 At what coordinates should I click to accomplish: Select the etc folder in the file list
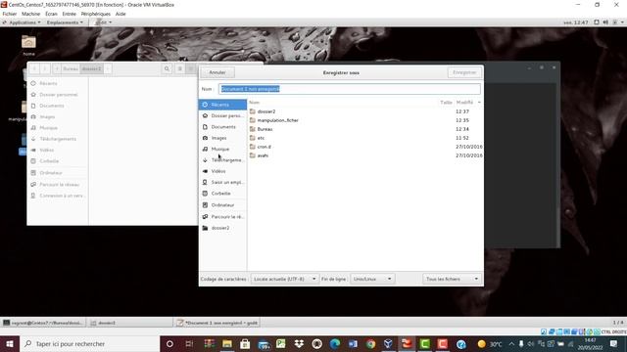(x=365, y=138)
